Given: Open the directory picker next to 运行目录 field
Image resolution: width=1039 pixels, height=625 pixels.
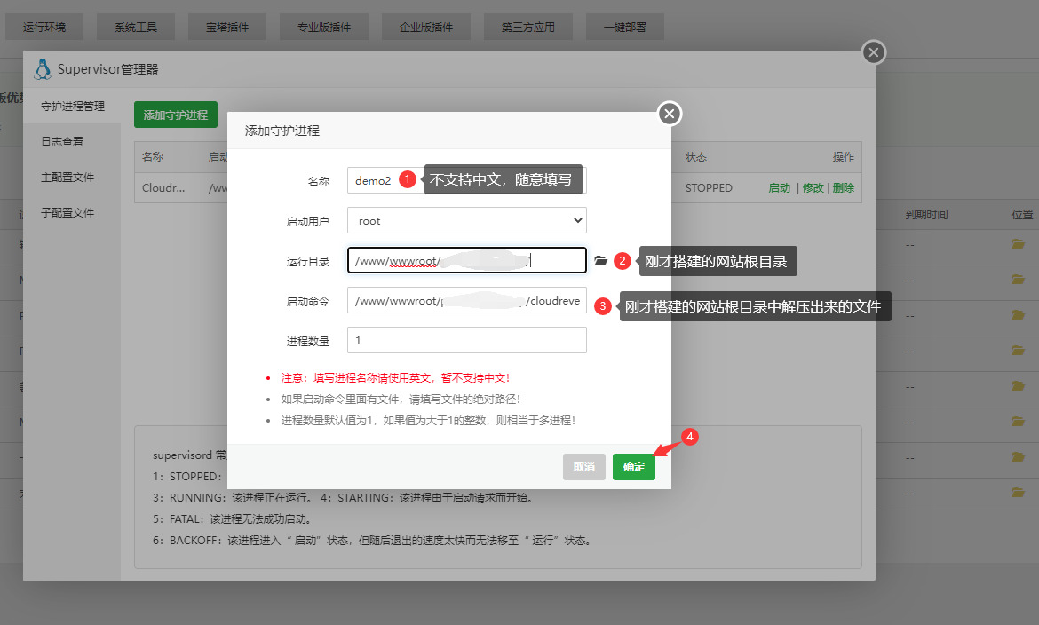Looking at the screenshot, I should point(601,260).
